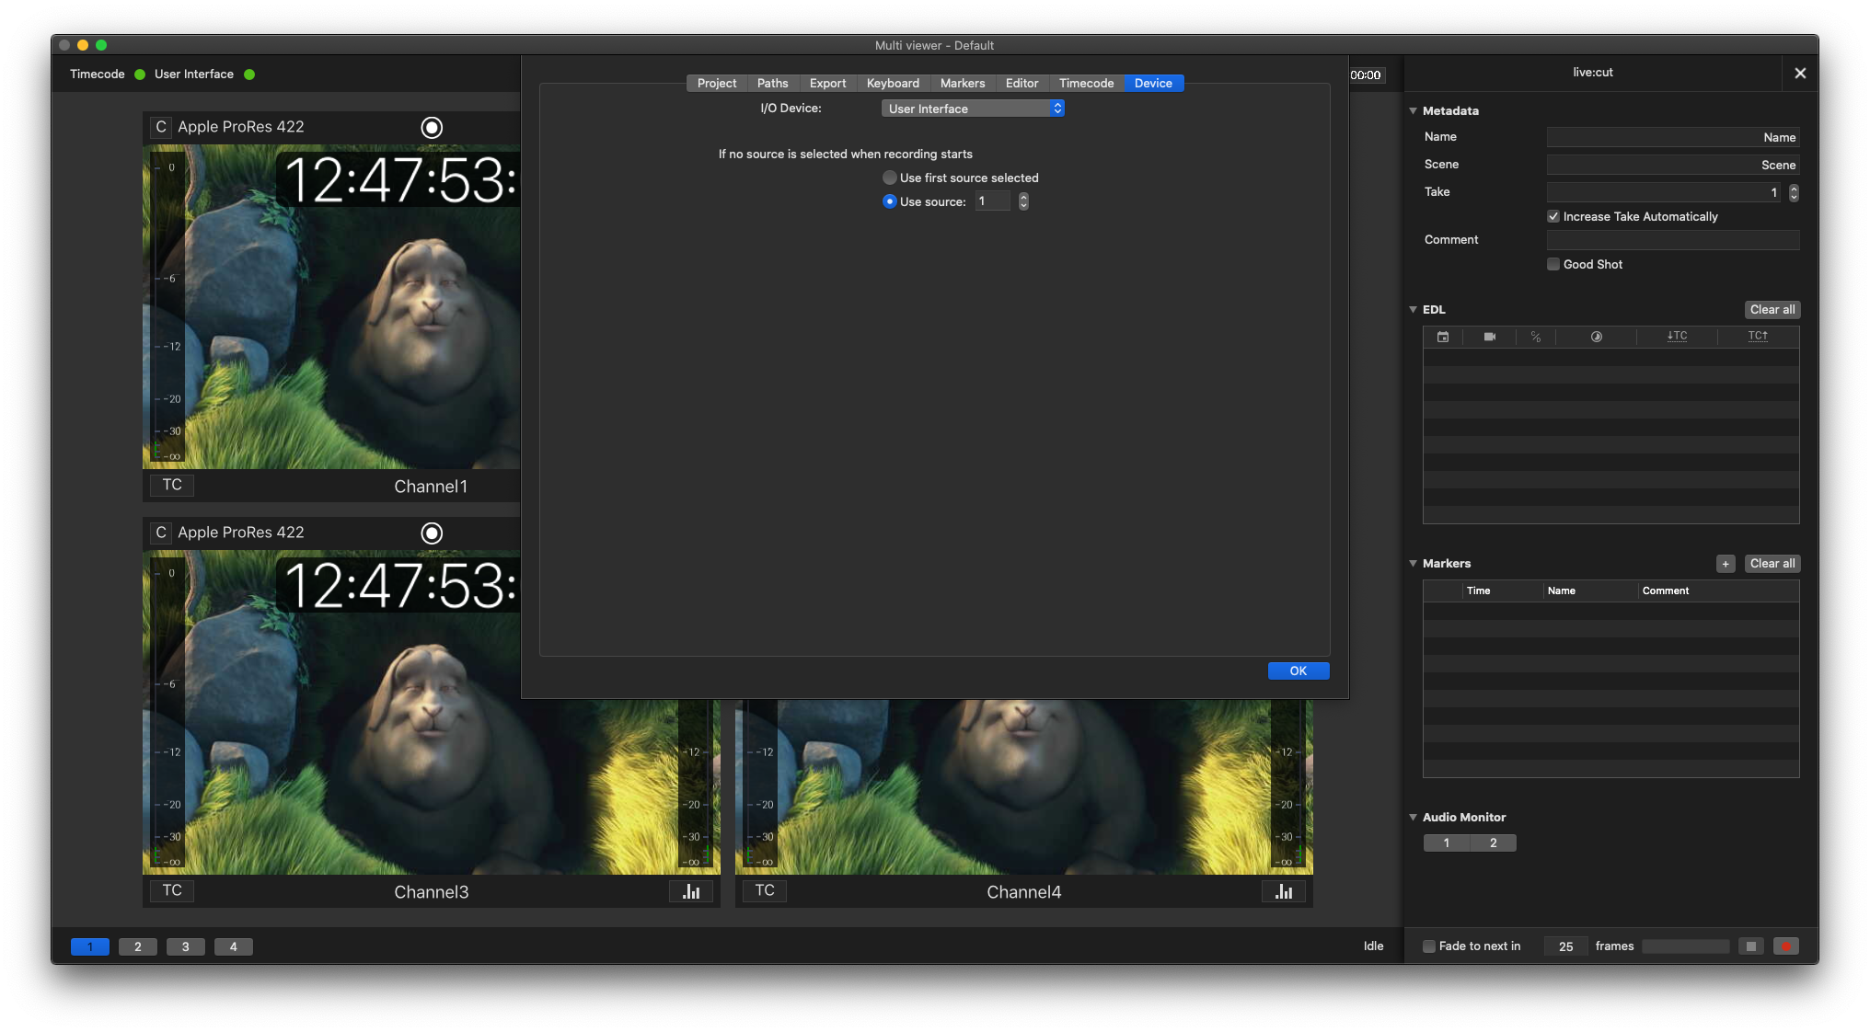Click the EDL timecode-out column header
Viewport: 1870px width, 1032px height.
point(1758,337)
